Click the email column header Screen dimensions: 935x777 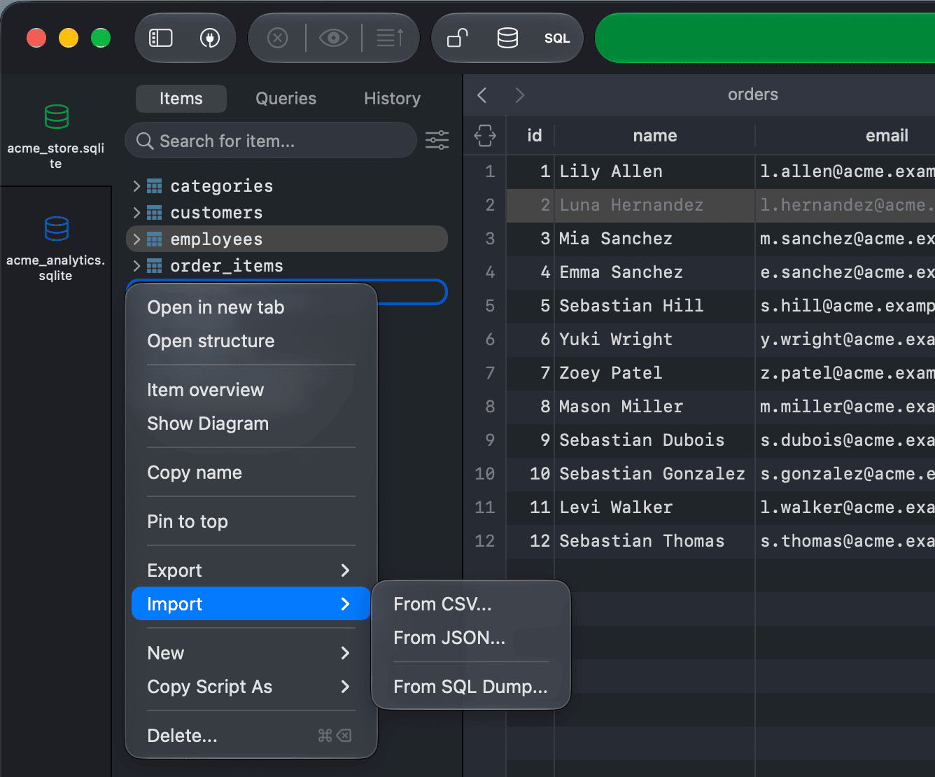click(846, 136)
